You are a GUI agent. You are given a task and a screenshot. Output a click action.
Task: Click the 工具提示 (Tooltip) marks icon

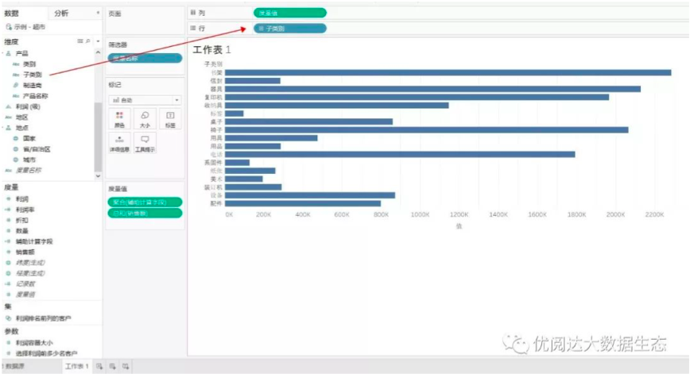point(145,142)
